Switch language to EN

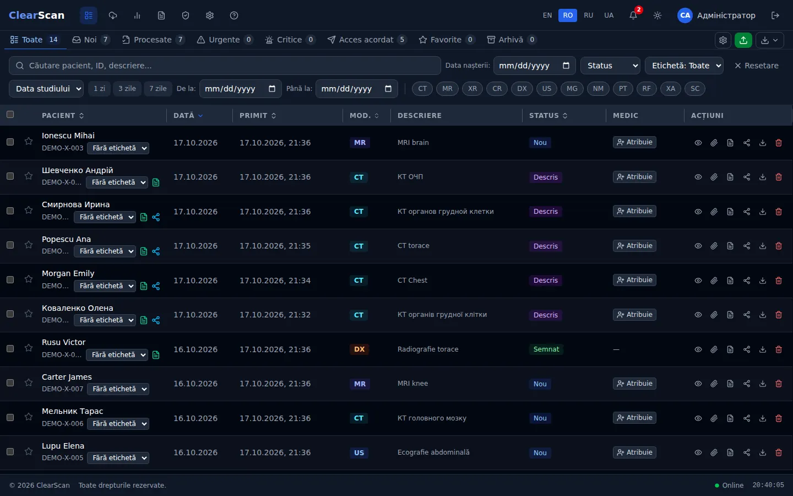(x=547, y=15)
